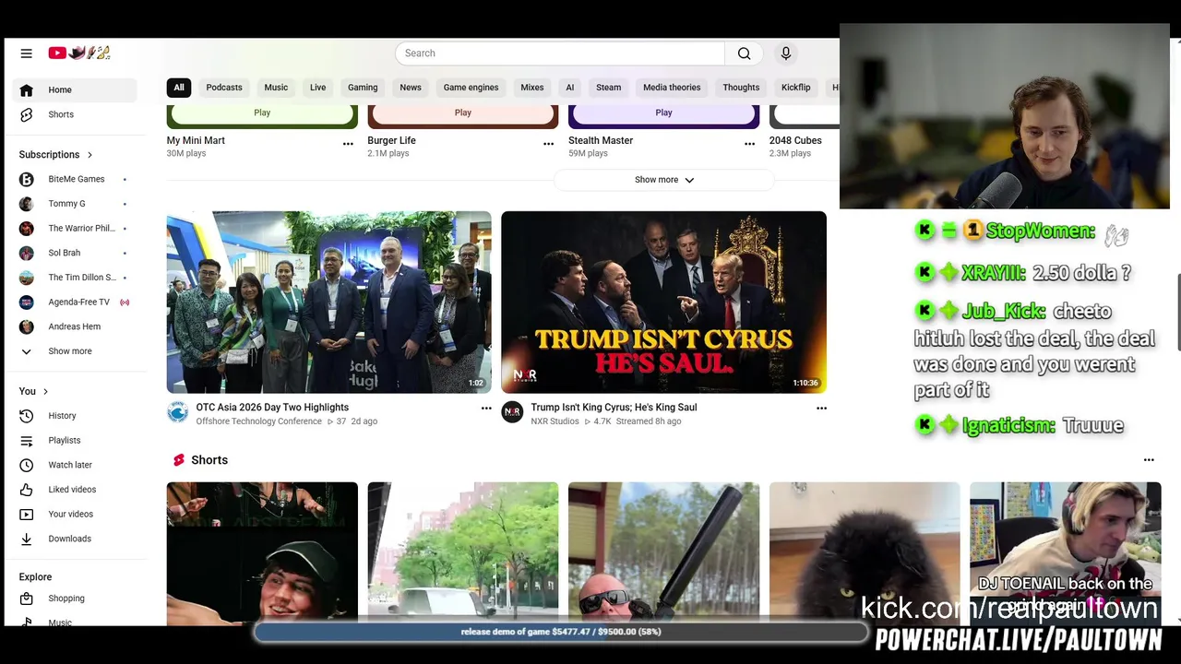Open Shopping under Explore
This screenshot has width=1181, height=664.
pos(75,599)
